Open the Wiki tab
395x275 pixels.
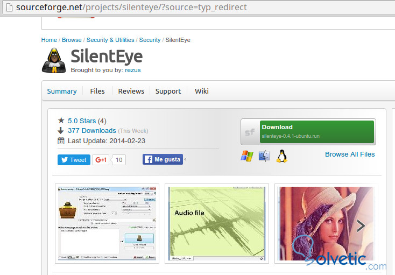coord(201,91)
